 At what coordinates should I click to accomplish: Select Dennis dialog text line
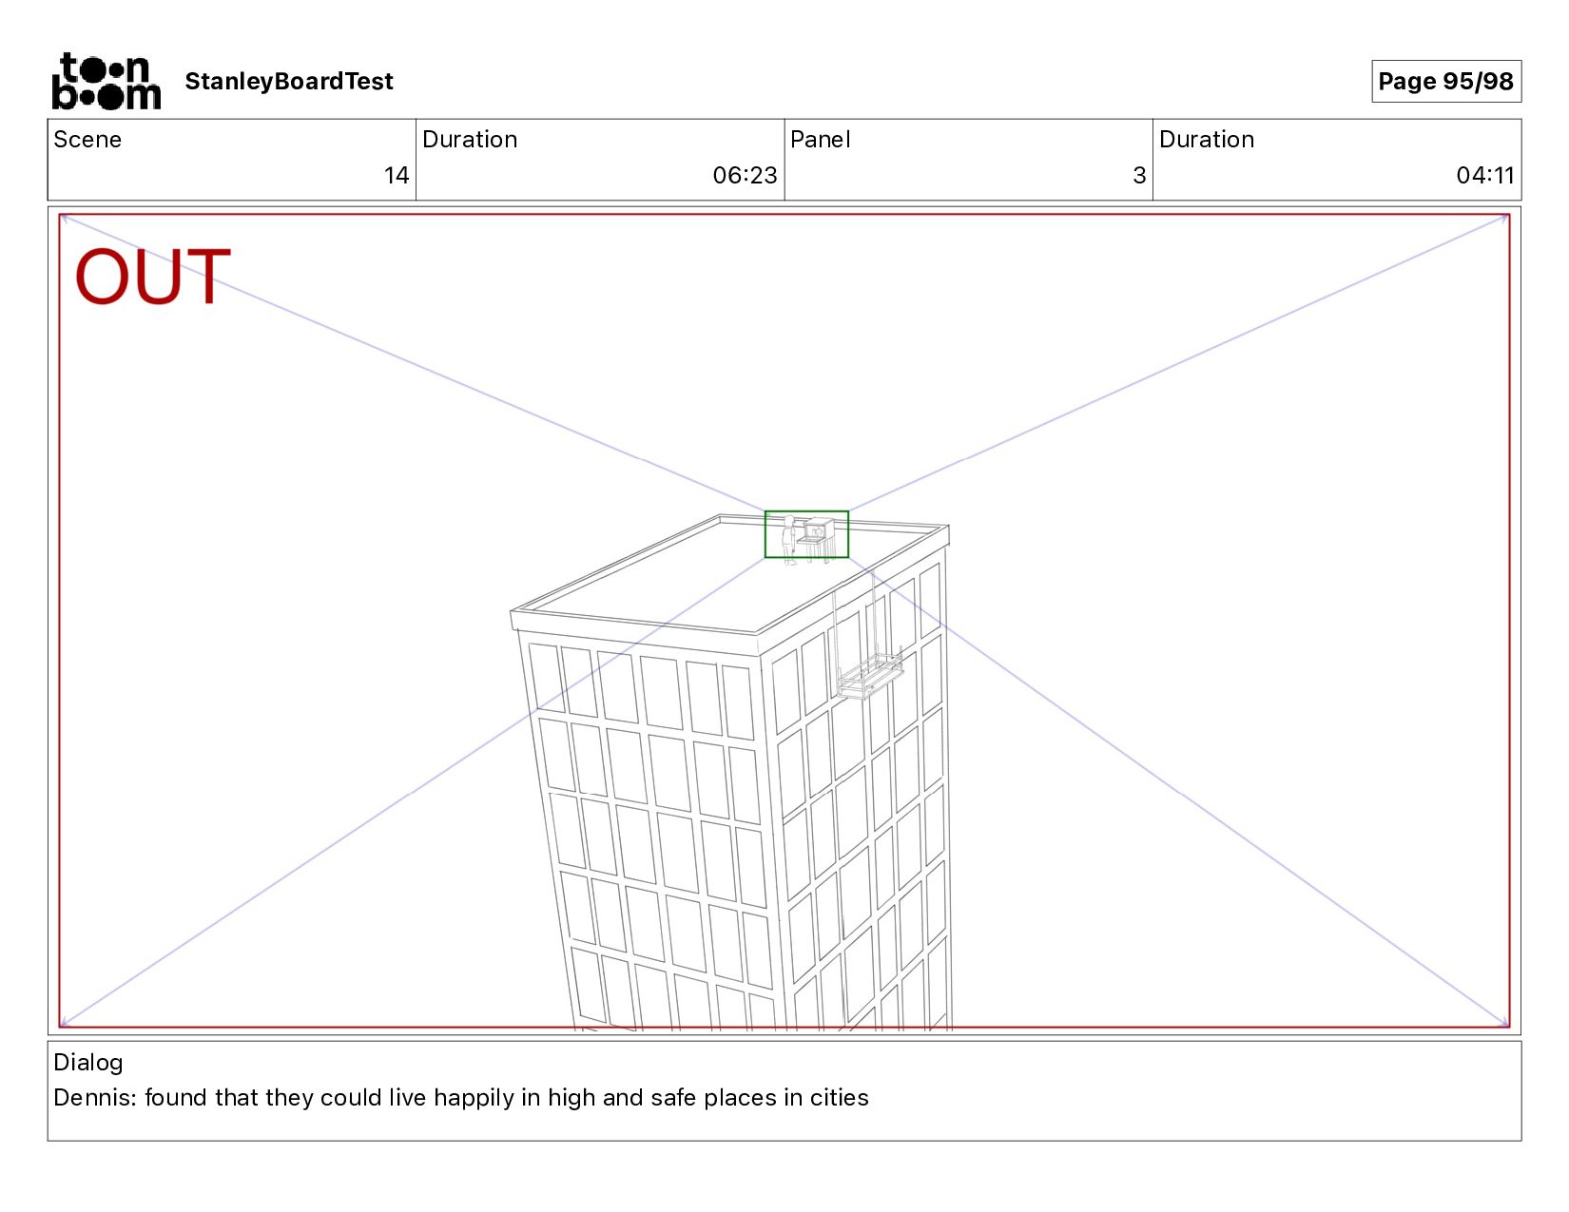[x=461, y=1098]
